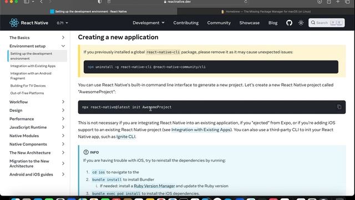Click the Safari share icon
The image size is (355, 200).
(329, 2)
